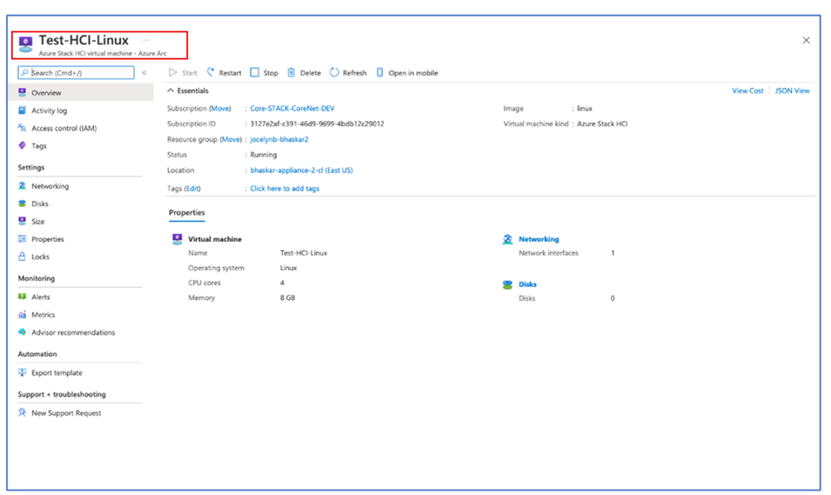The width and height of the screenshot is (831, 495).
Task: Click the Move link next to Resource group
Action: 231,139
